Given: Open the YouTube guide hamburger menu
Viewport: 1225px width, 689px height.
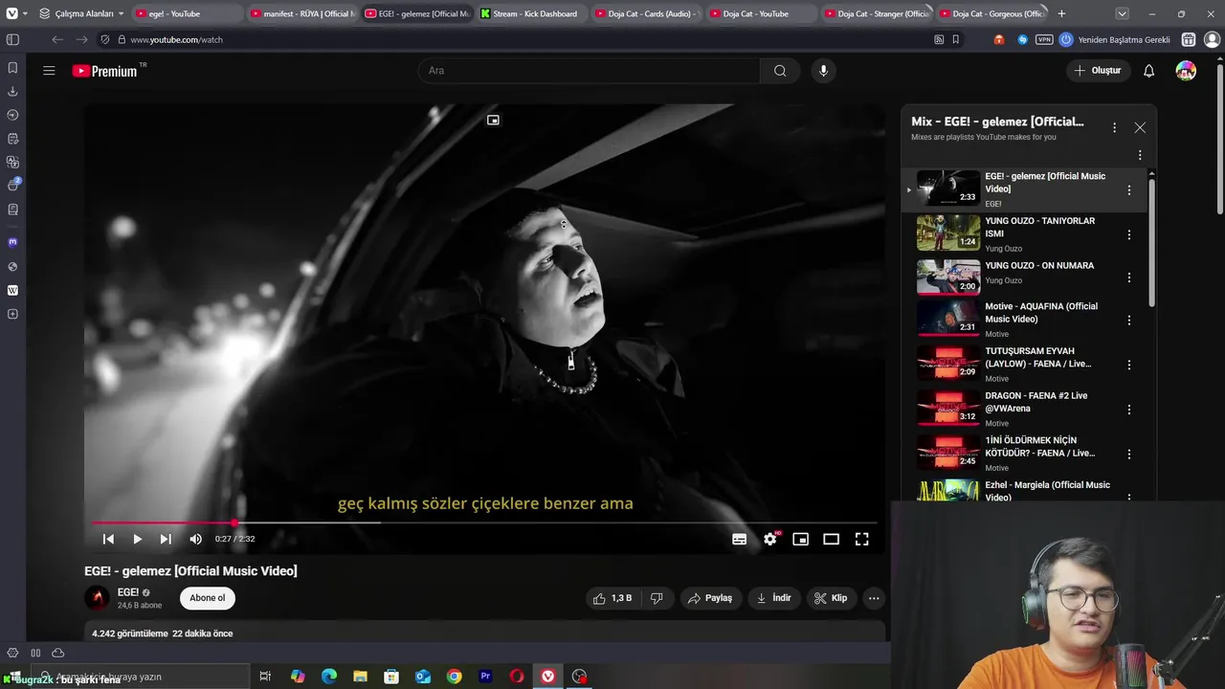Looking at the screenshot, I should 49,71.
